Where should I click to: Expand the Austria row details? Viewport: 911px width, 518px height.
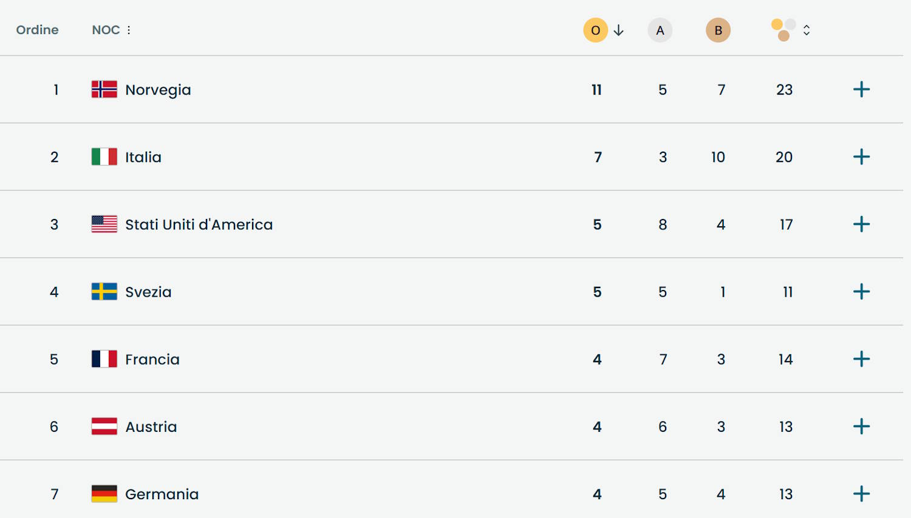[861, 426]
